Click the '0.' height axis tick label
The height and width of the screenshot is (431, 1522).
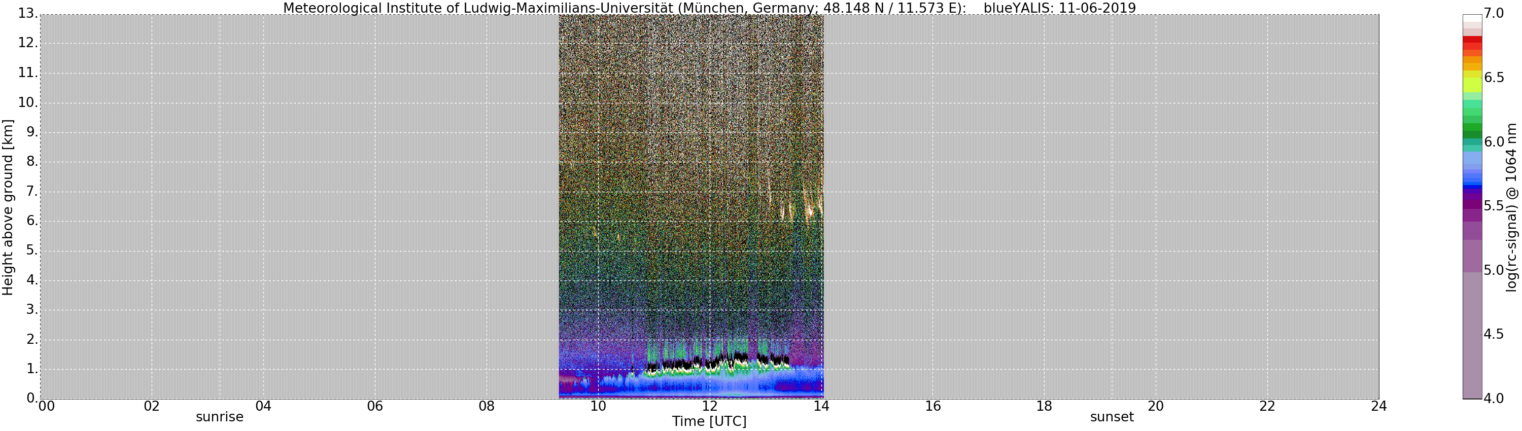(31, 398)
